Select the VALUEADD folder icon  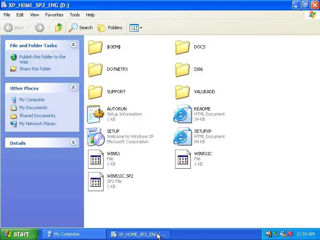[182, 92]
